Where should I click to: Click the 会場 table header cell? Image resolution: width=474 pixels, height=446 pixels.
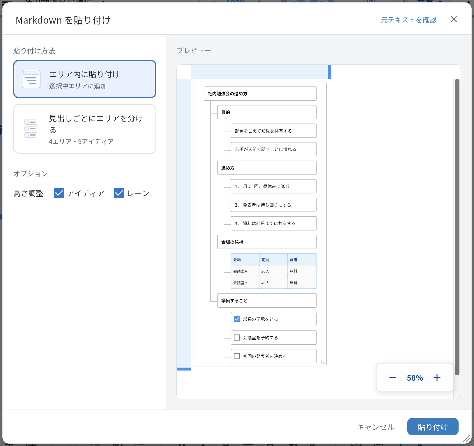[245, 260]
